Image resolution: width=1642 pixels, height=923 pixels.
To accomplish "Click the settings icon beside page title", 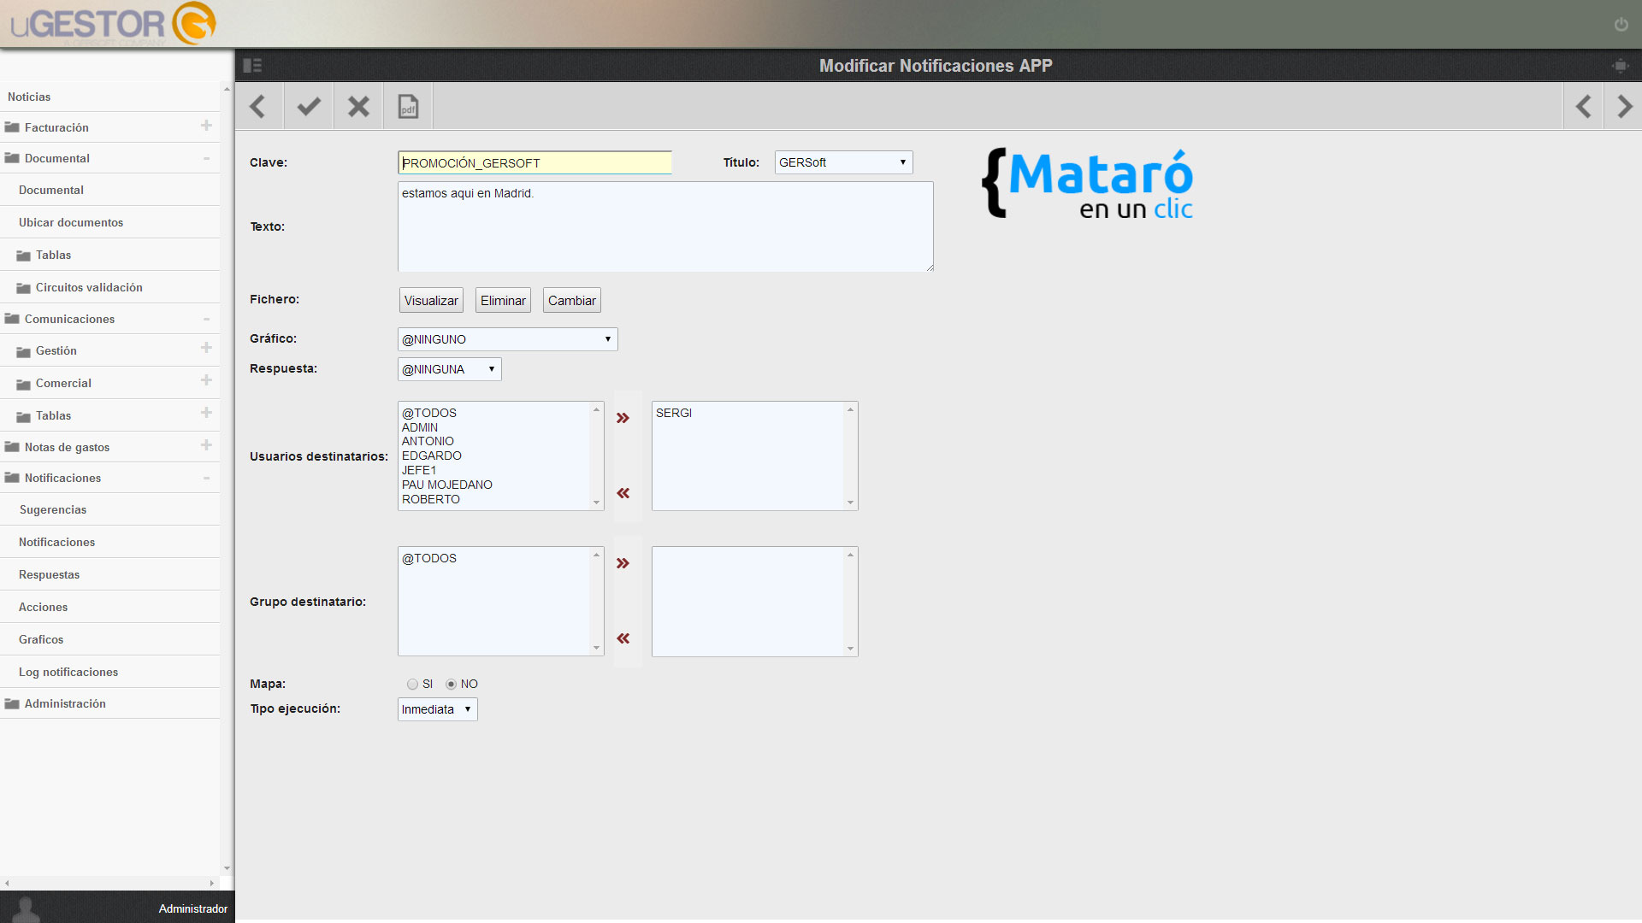I will (x=1620, y=66).
